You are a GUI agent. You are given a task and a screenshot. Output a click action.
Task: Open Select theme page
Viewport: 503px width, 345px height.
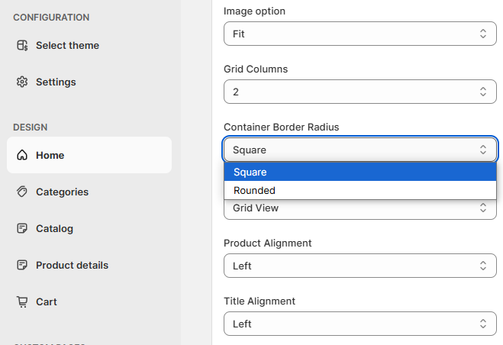click(x=89, y=45)
